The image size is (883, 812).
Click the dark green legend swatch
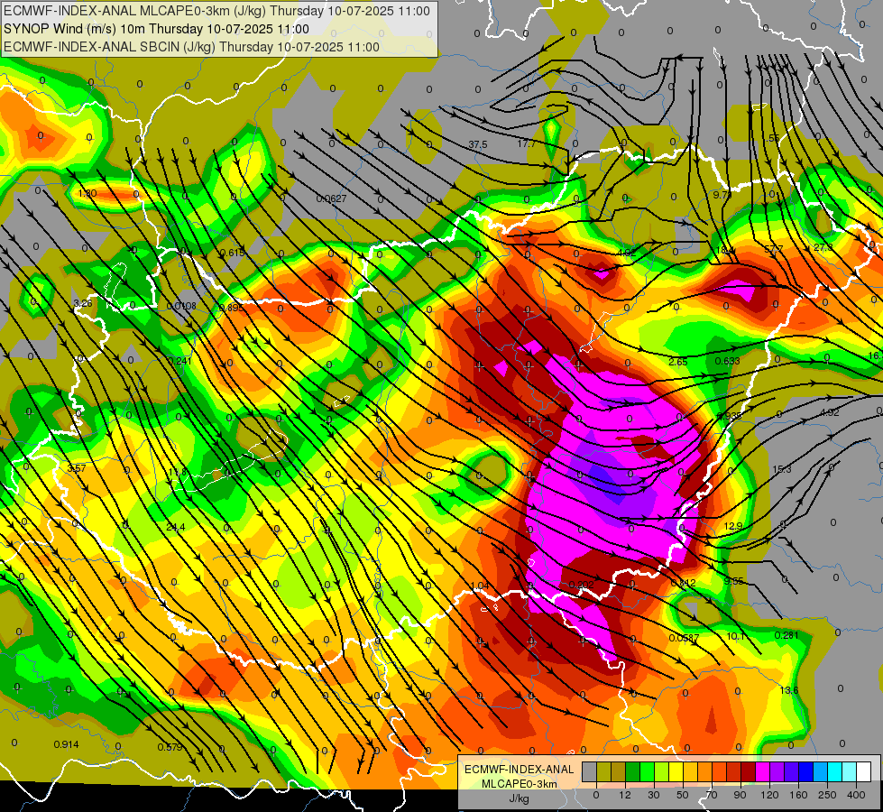633,771
